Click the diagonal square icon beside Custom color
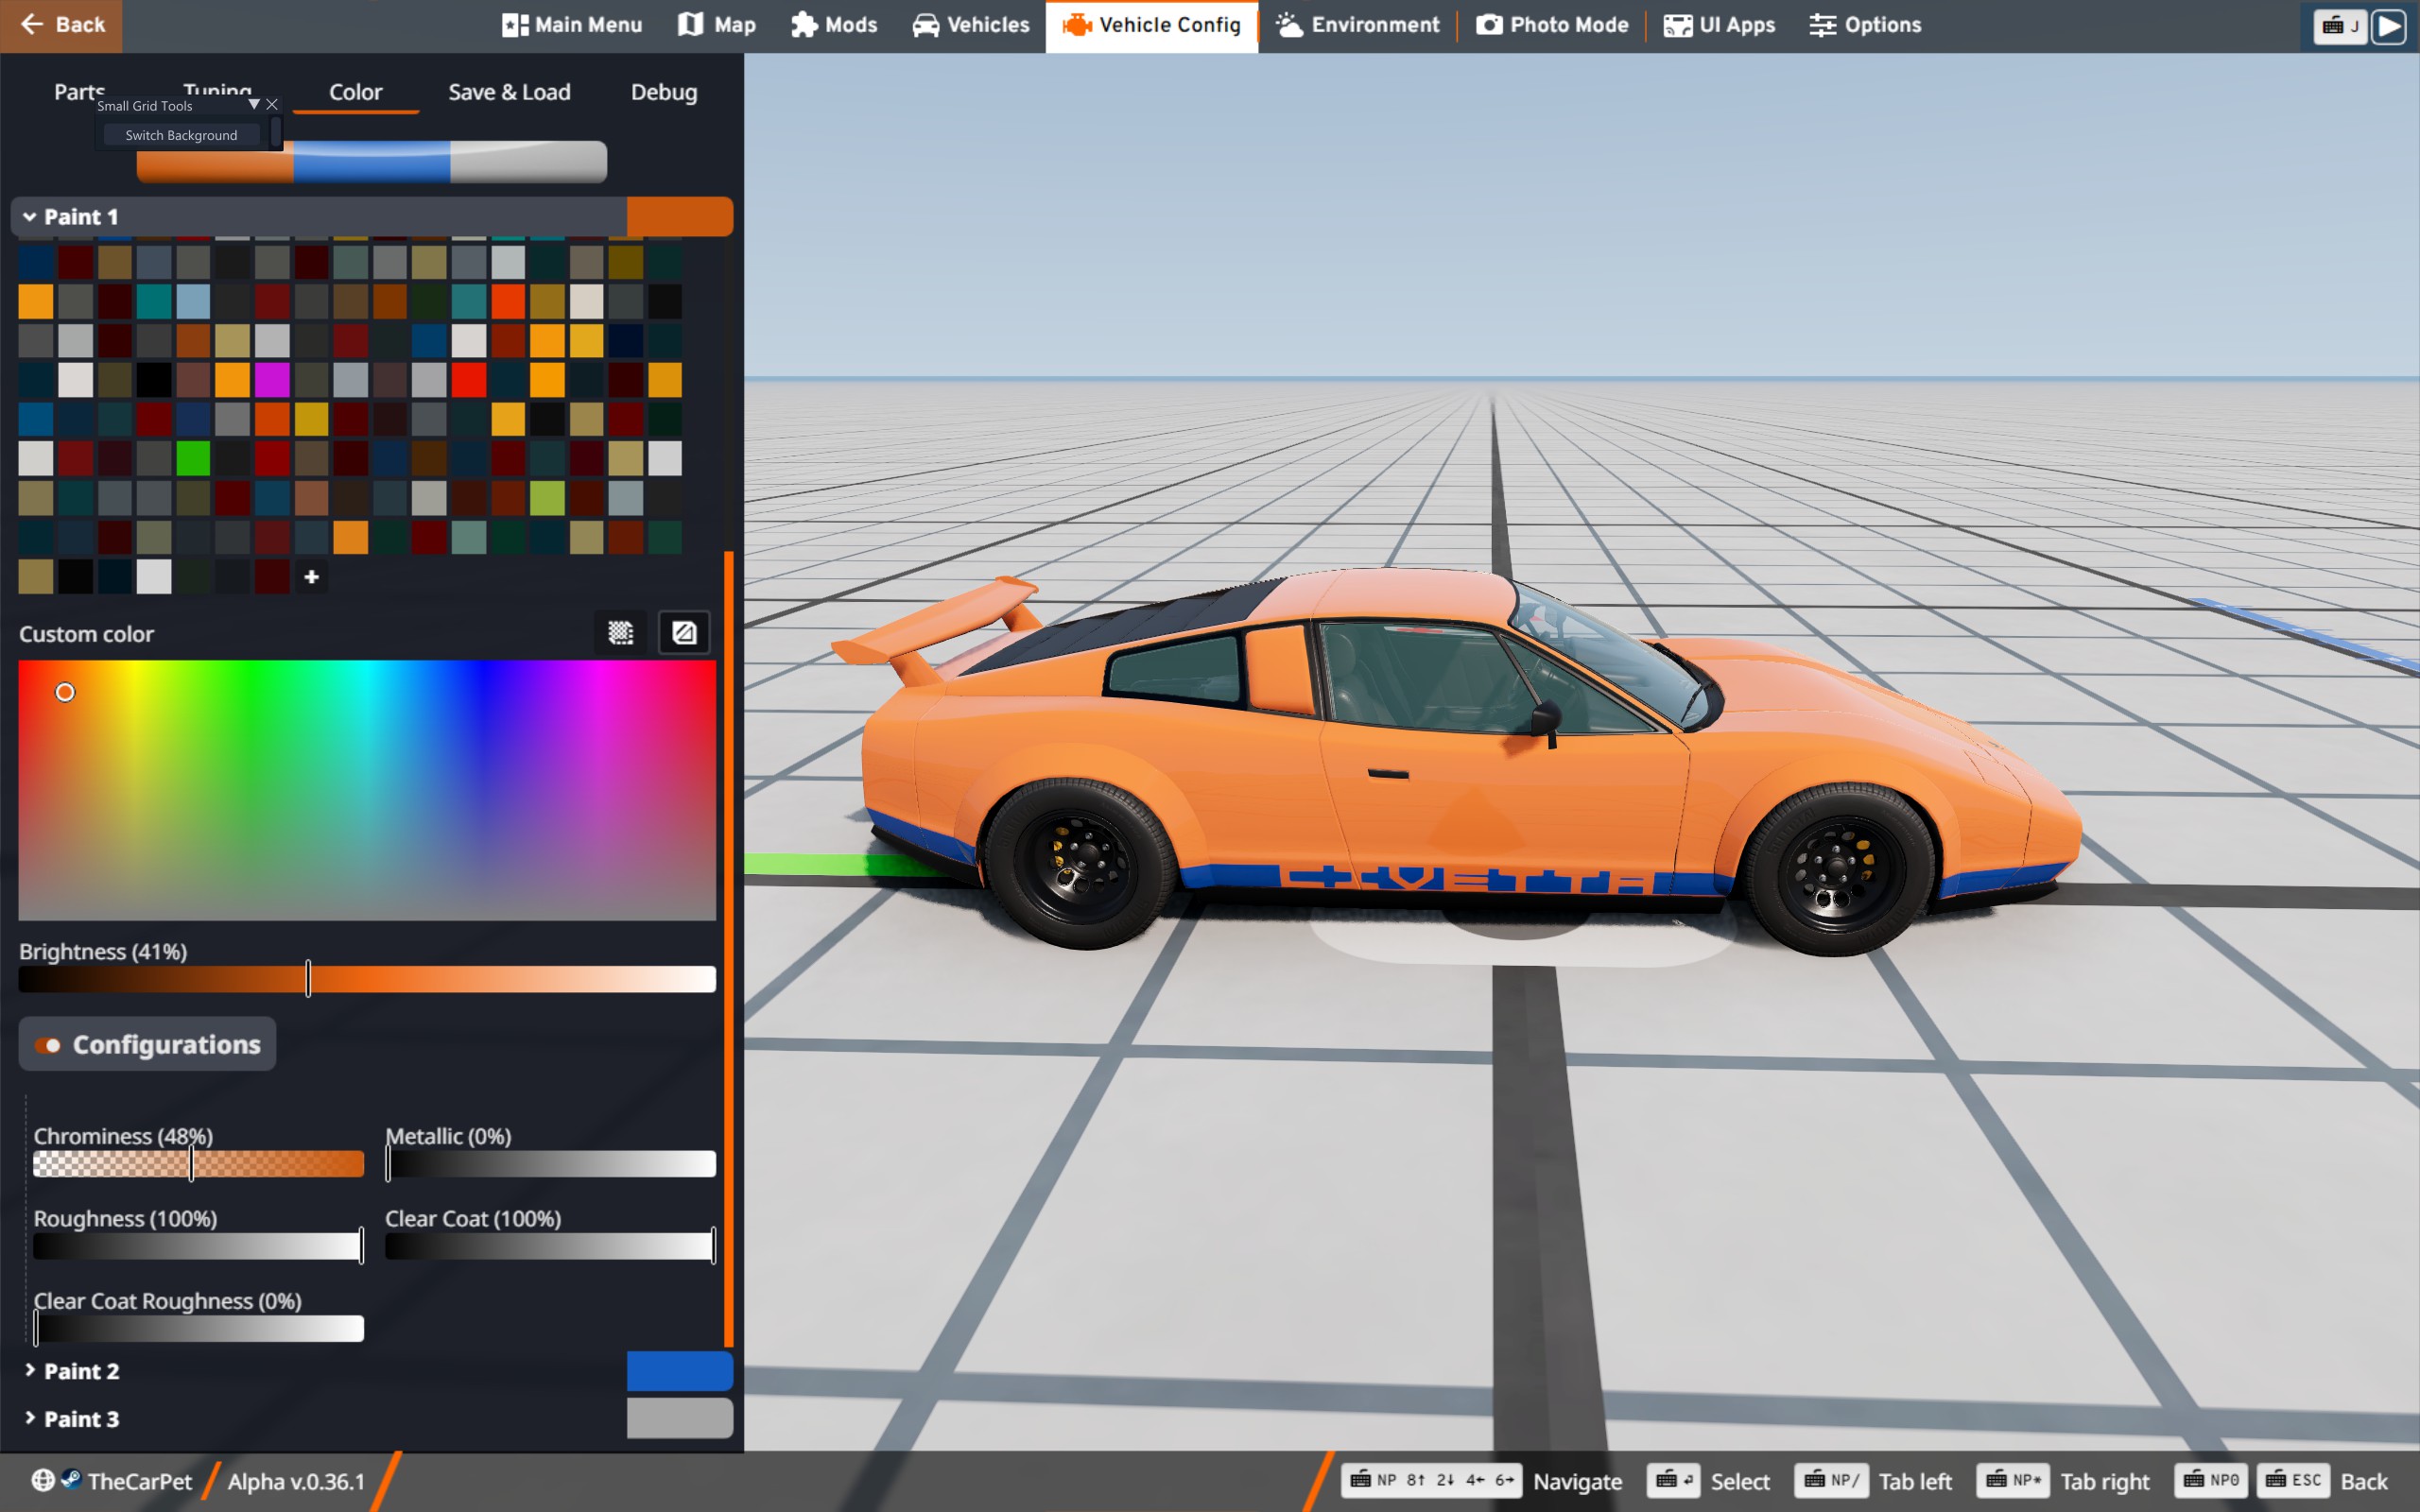2420x1512 pixels. click(684, 632)
